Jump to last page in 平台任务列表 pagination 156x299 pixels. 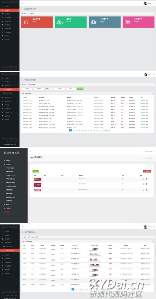pyautogui.click(x=107, y=130)
